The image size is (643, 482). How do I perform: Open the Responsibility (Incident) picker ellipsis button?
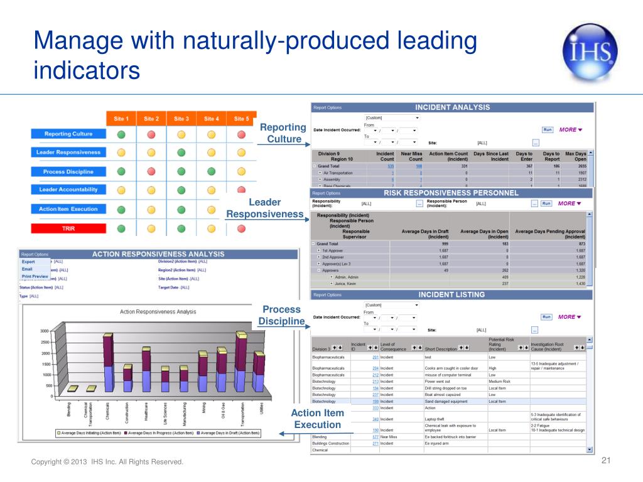(x=419, y=204)
